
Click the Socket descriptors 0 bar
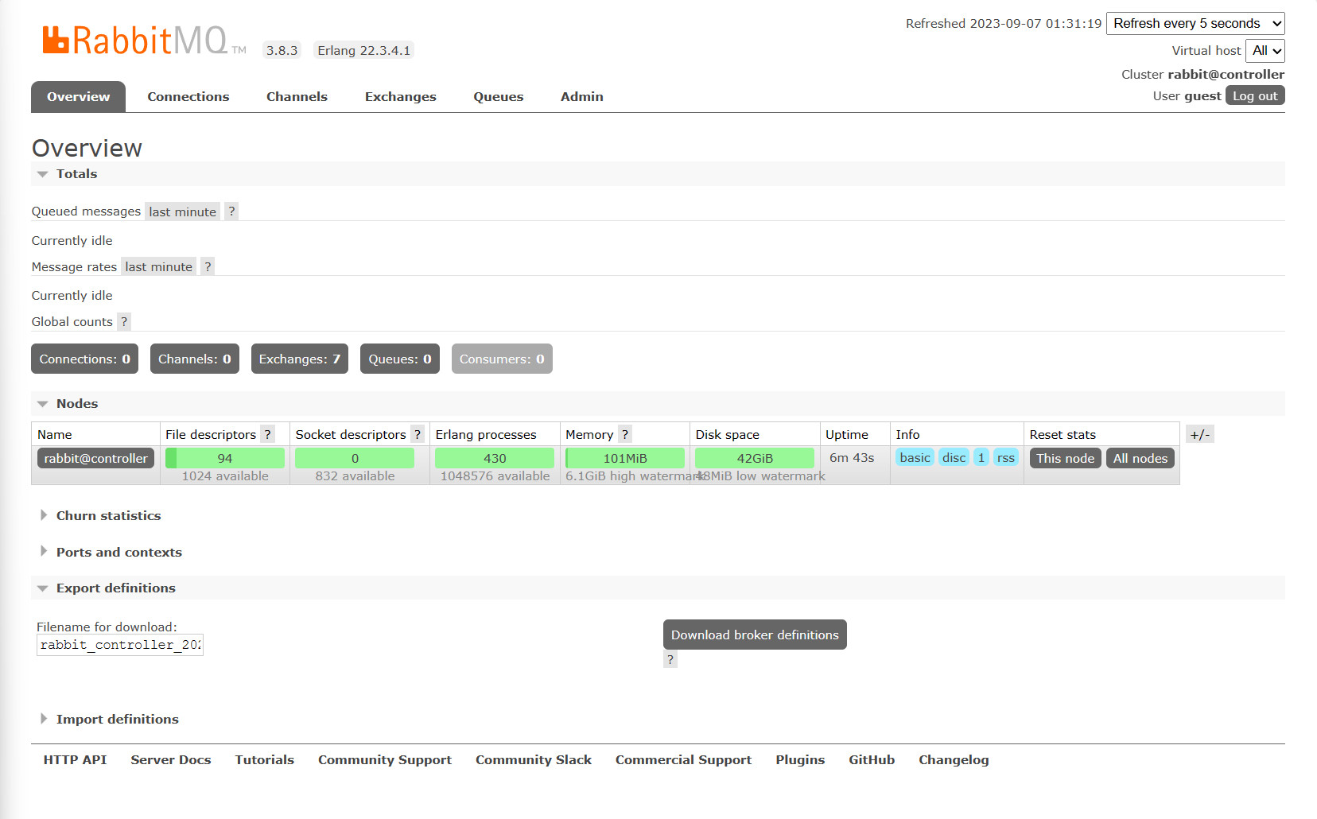click(355, 458)
